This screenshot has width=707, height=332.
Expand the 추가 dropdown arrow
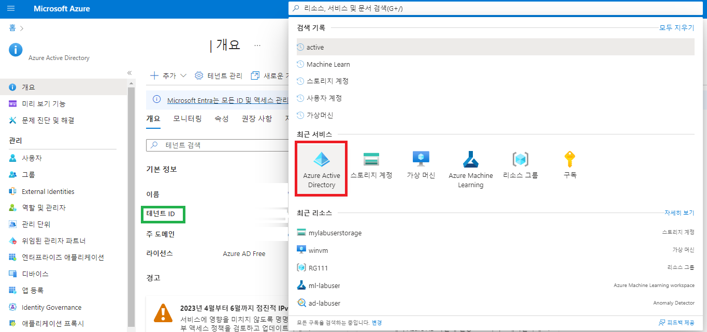(183, 76)
